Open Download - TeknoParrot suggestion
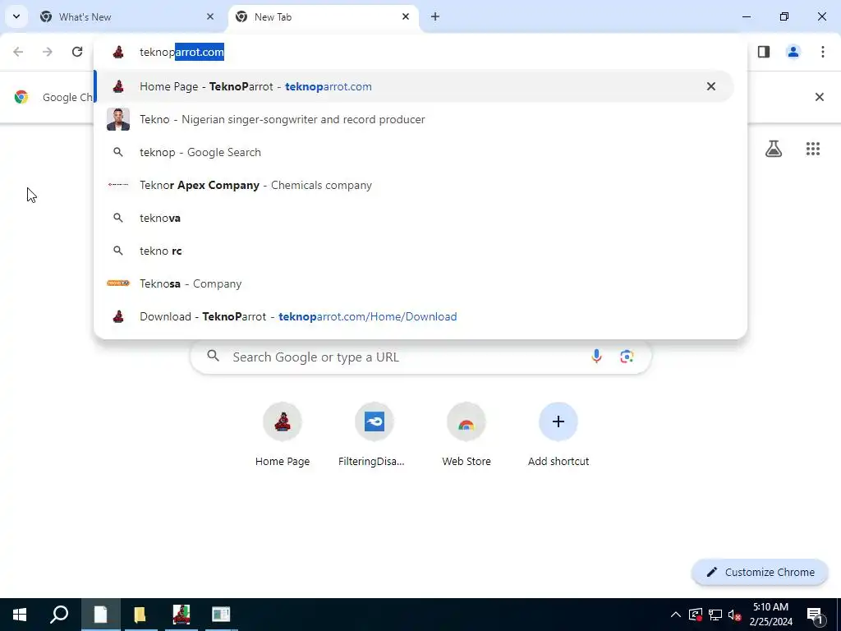The width and height of the screenshot is (841, 631). (x=414, y=316)
